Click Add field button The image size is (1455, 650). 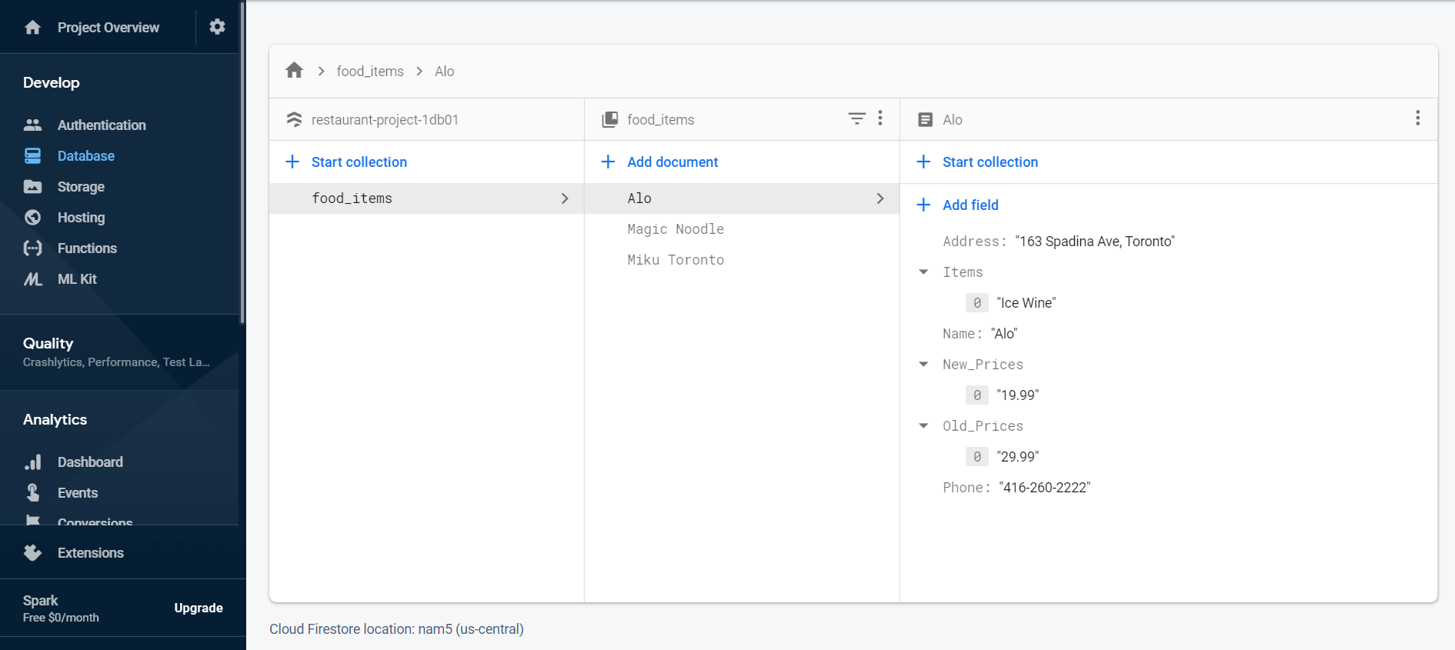click(969, 205)
